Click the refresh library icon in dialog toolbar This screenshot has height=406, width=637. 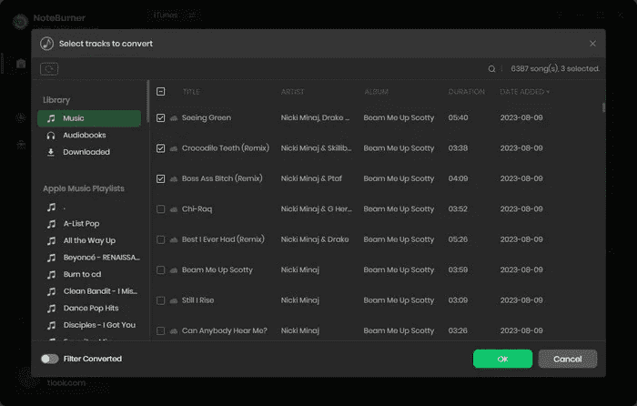(x=49, y=68)
